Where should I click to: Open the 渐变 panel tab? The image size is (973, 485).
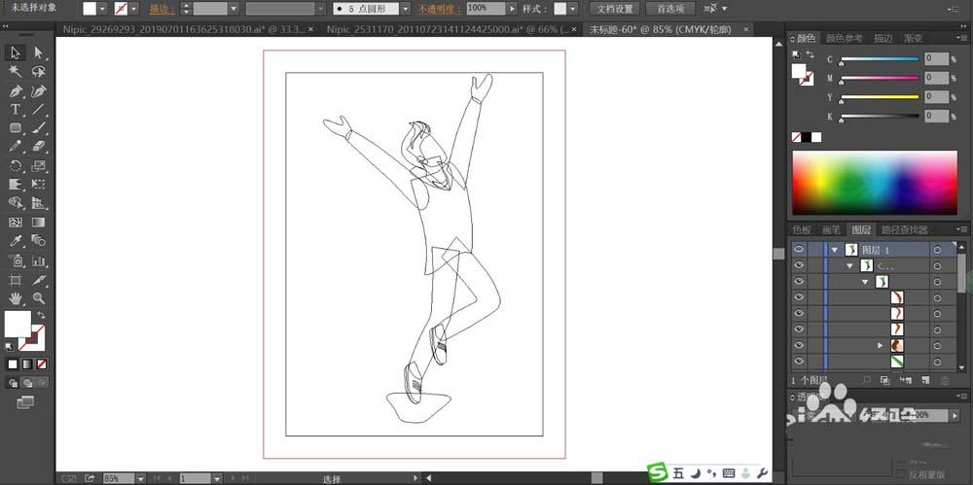(914, 39)
